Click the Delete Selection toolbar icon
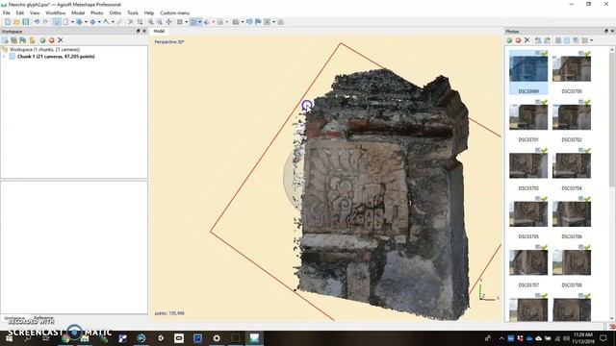The image size is (616, 346). 131,22
